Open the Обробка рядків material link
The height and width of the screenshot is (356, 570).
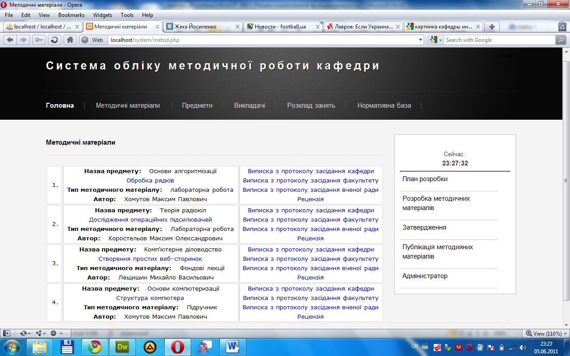click(150, 181)
